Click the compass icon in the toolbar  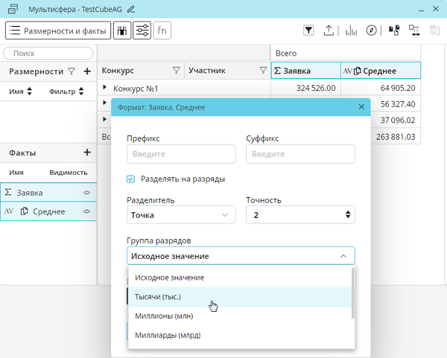click(x=372, y=31)
